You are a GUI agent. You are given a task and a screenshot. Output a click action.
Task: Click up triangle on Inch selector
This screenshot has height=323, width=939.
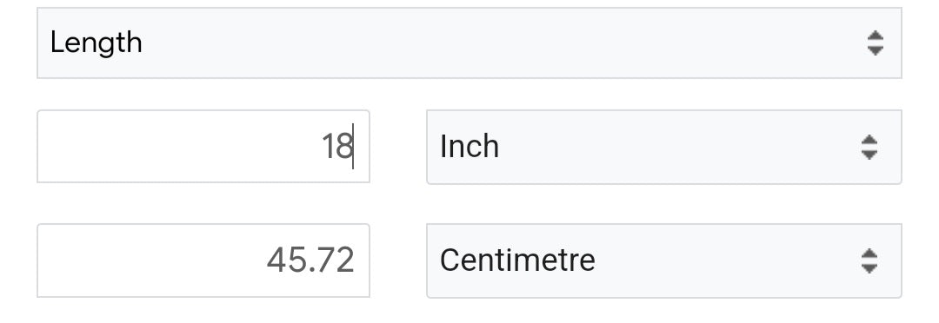(x=869, y=140)
